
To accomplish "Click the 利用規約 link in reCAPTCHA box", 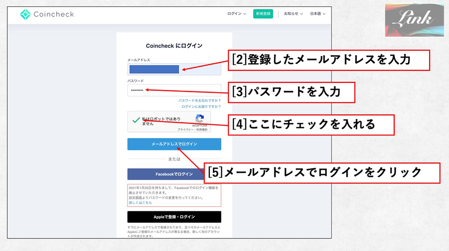I will (202, 130).
